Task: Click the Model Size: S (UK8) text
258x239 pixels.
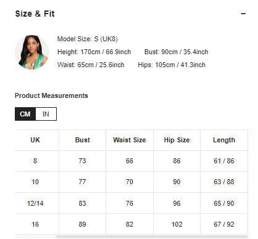Action: 88,39
